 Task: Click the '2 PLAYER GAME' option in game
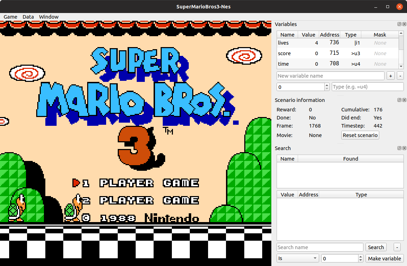[141, 200]
